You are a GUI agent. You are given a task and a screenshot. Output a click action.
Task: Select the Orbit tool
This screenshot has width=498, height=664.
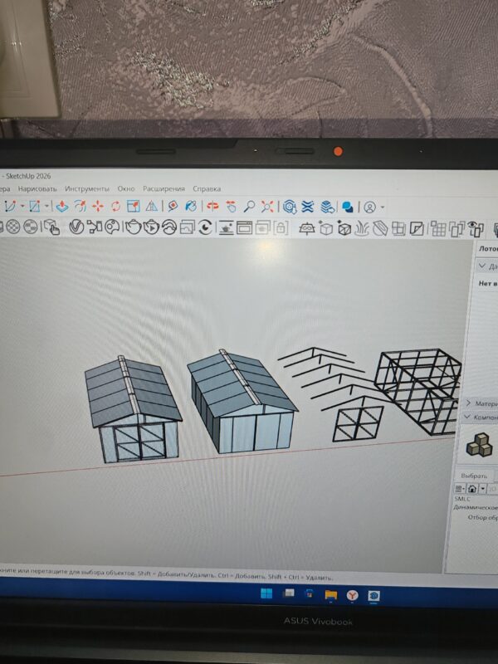tap(212, 206)
